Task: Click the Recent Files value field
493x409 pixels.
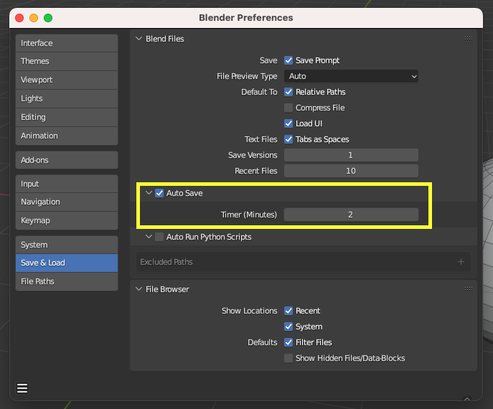Action: click(351, 171)
